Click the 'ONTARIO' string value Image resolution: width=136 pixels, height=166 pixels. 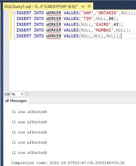[x=107, y=13]
